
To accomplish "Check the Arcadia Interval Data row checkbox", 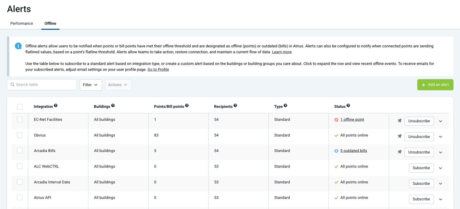I will (20, 182).
